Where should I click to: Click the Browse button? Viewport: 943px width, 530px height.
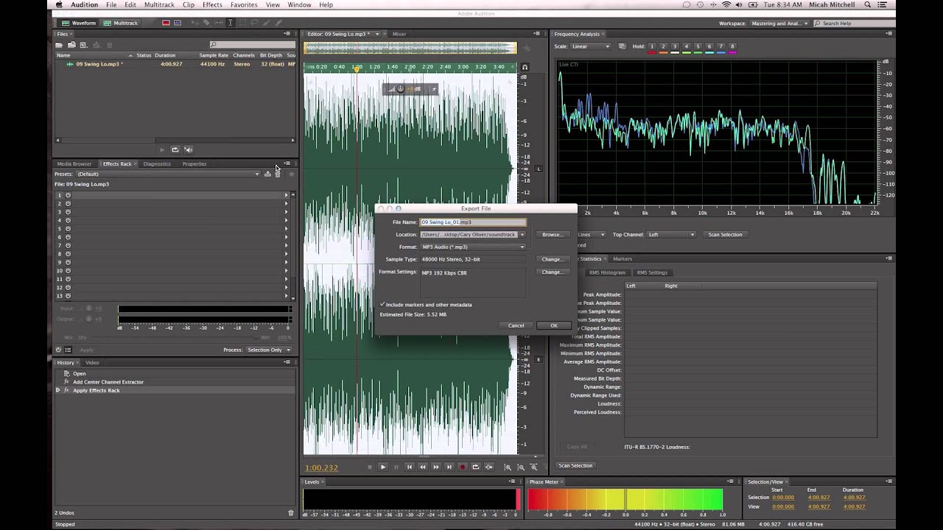point(552,234)
